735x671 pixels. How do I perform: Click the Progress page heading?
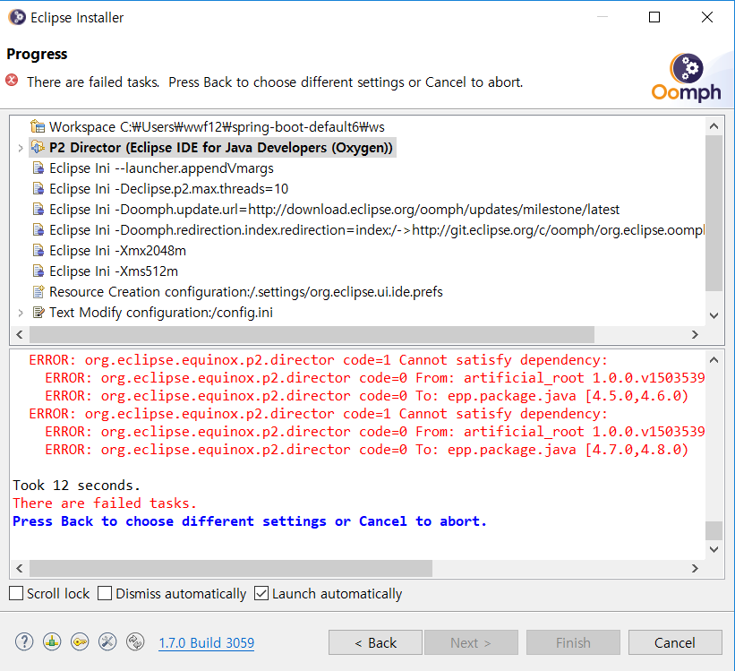pyautogui.click(x=37, y=54)
